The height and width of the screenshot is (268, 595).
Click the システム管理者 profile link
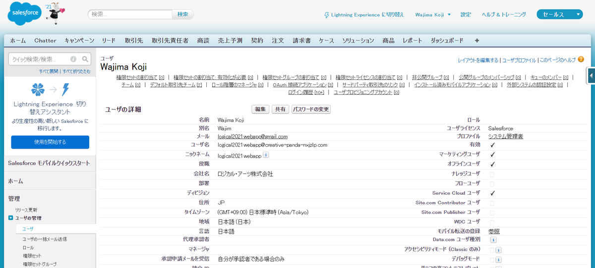point(506,136)
